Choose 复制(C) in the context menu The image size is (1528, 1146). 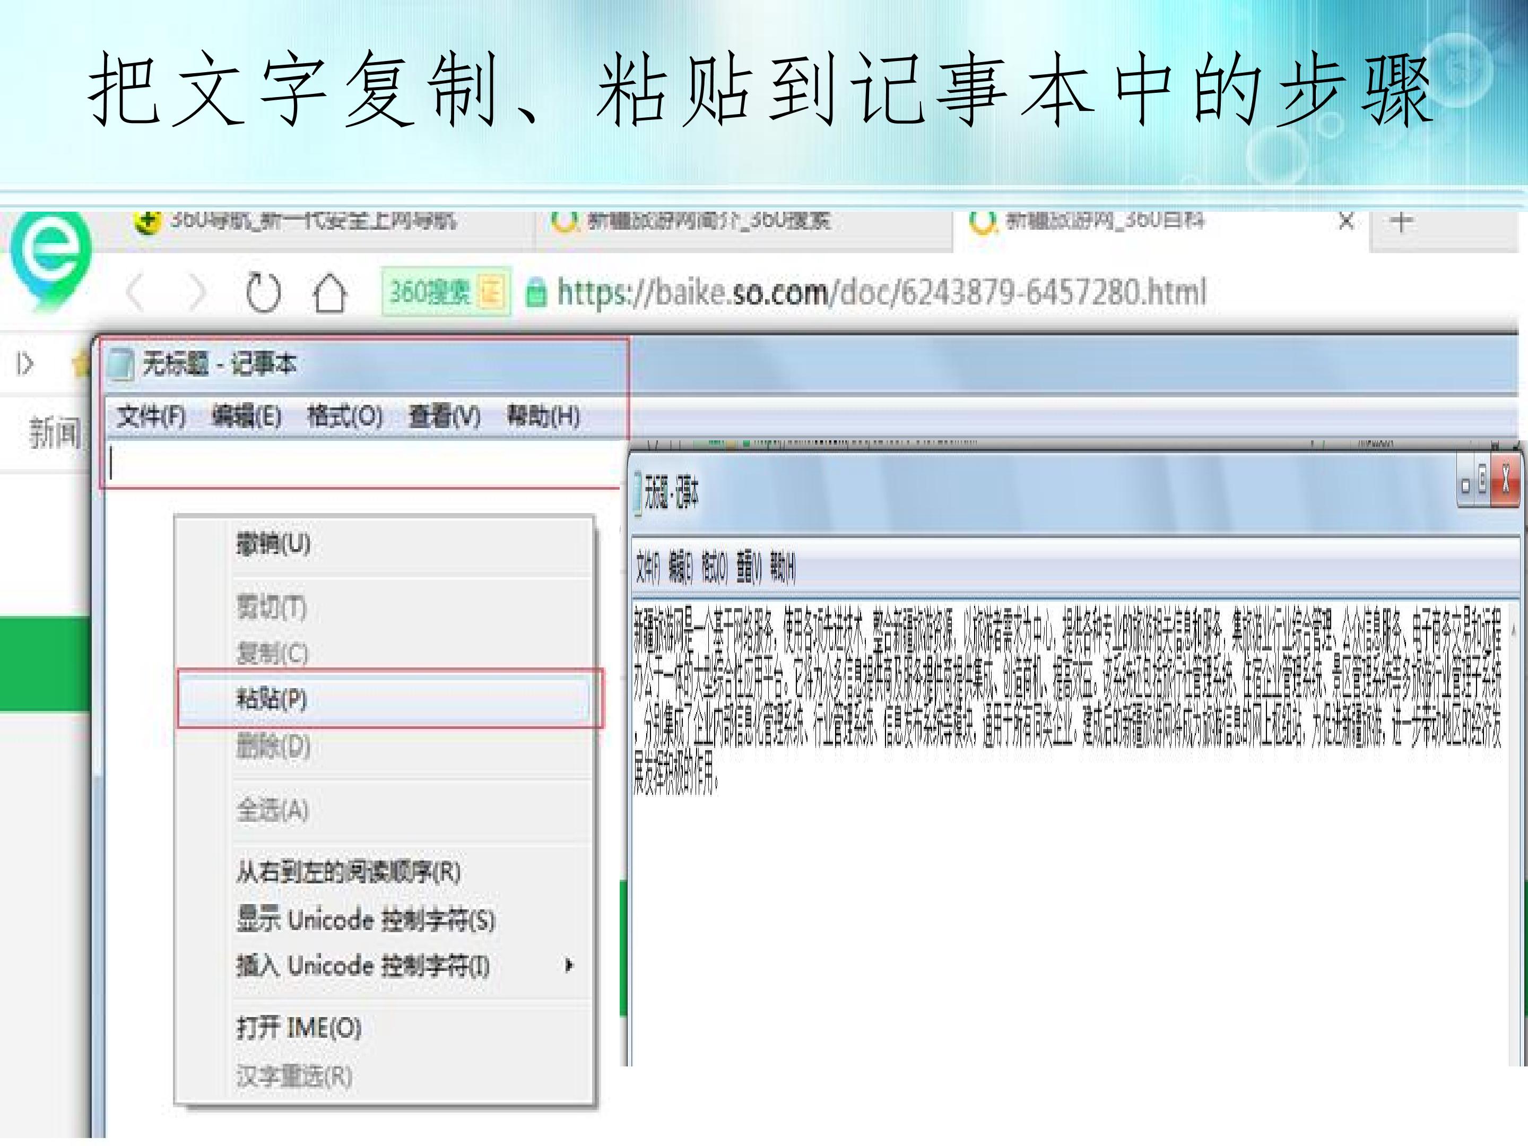click(384, 653)
